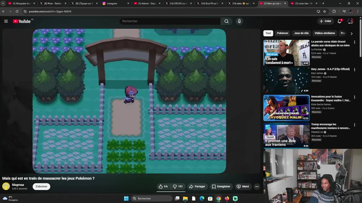Open the Trump Iranians video thumbnail
This screenshot has height=203, width=362.
tap(286, 136)
